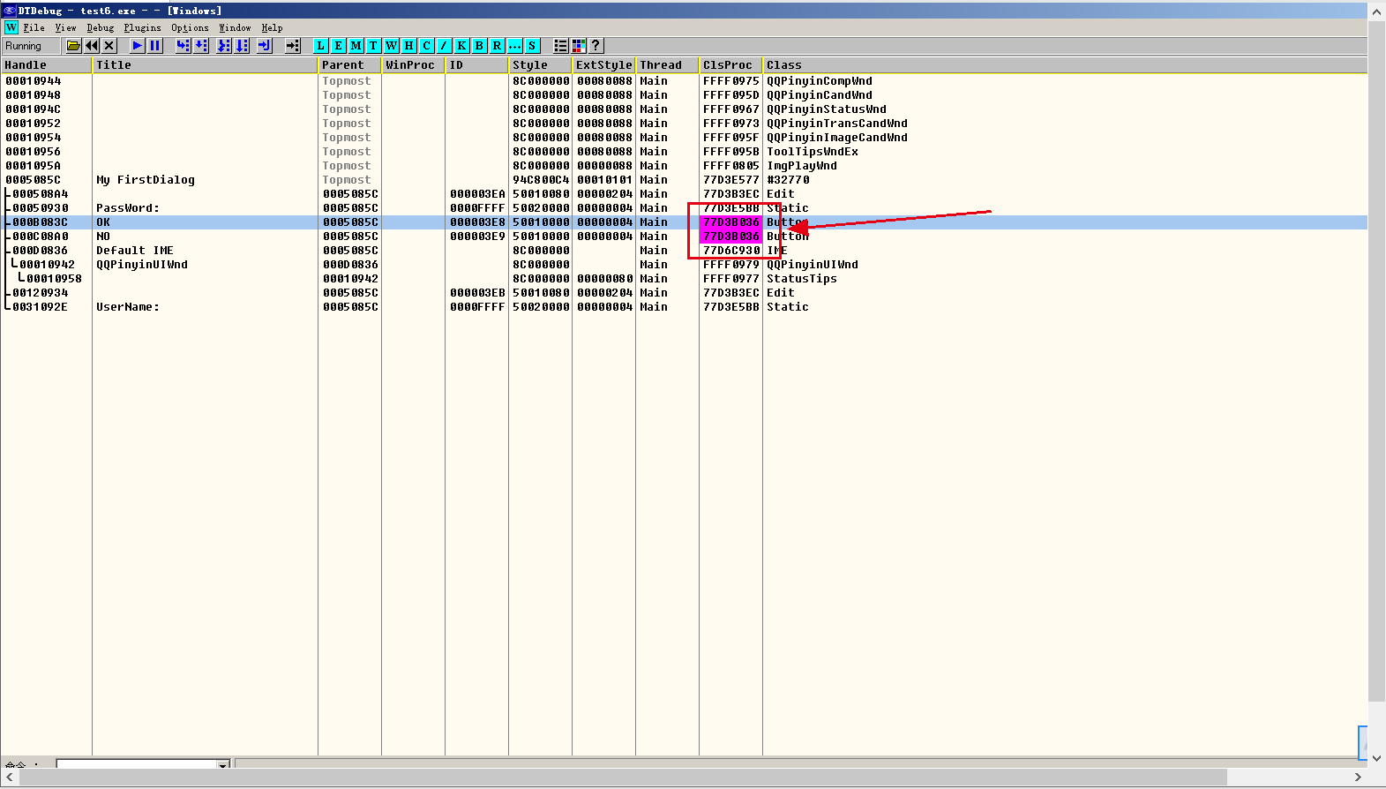Image resolution: width=1386 pixels, height=789 pixels.
Task: Open the Plugins menu
Action: 142,28
